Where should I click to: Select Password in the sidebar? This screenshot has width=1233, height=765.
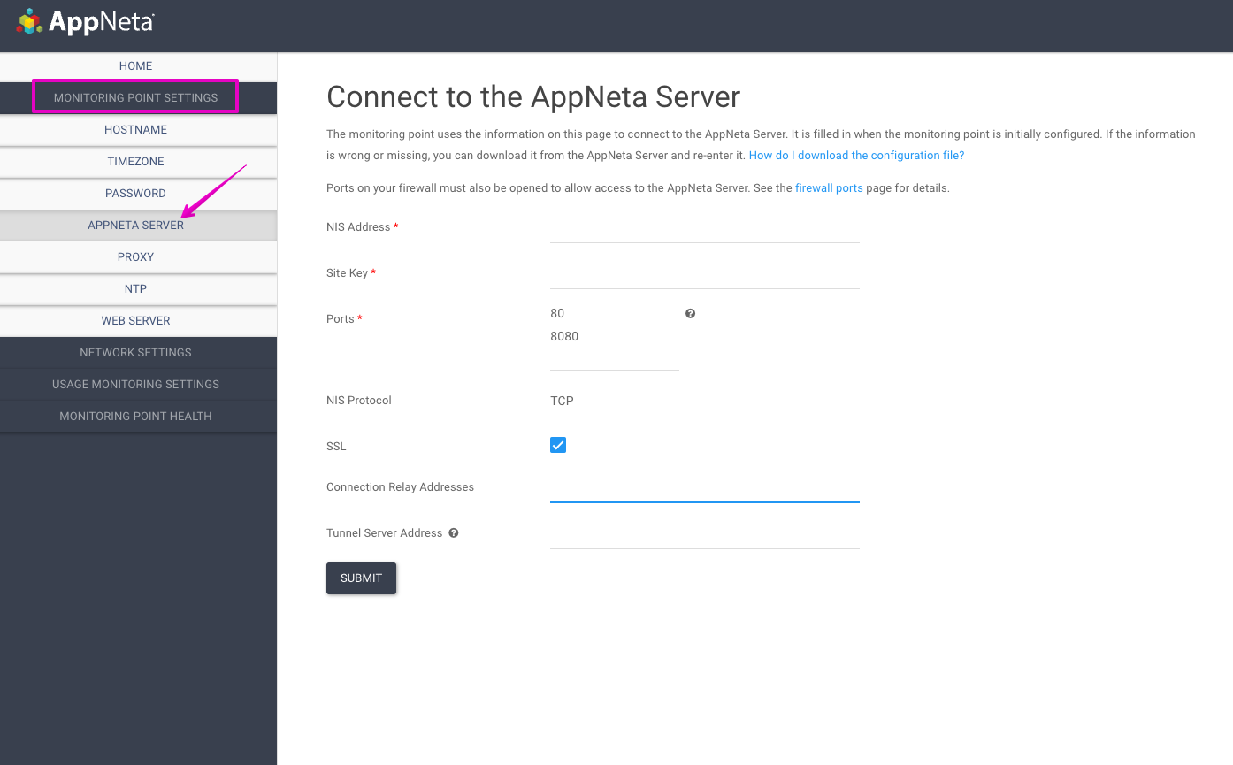[x=135, y=194]
